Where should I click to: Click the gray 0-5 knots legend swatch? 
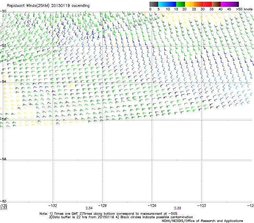point(154,4)
